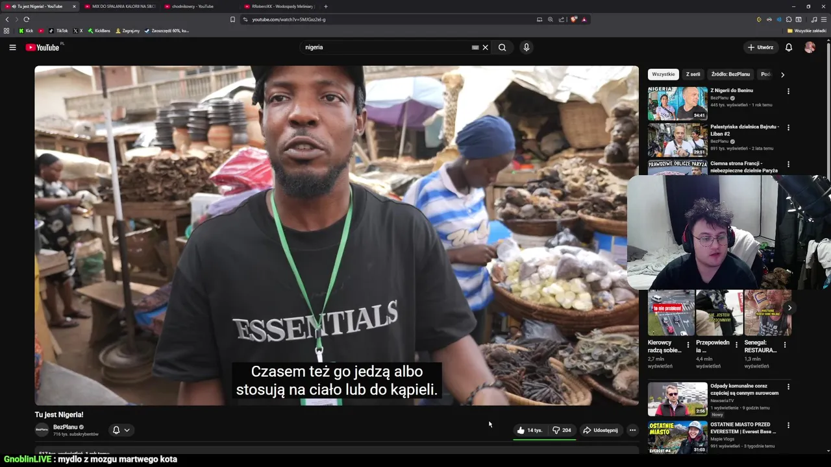Image resolution: width=831 pixels, height=467 pixels.
Task: Open options for Ostatnie miasto przed Everestem video
Action: click(x=788, y=425)
